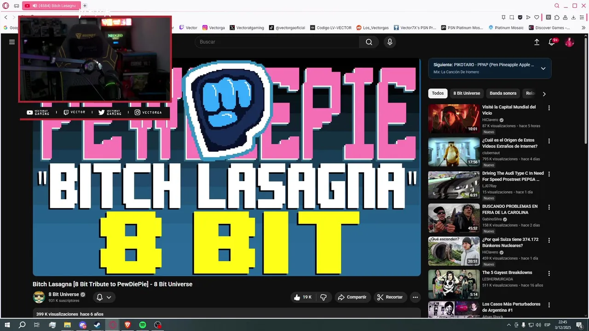Open Opera downloads icon
Screen dimensions: 589x331
coord(574,17)
